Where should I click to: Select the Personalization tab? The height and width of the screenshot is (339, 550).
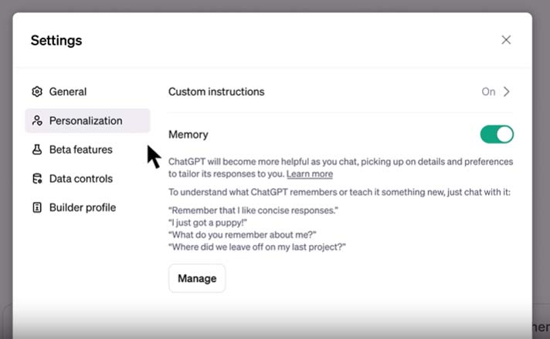tap(85, 121)
